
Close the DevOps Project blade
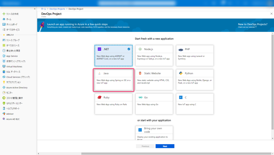(271, 14)
